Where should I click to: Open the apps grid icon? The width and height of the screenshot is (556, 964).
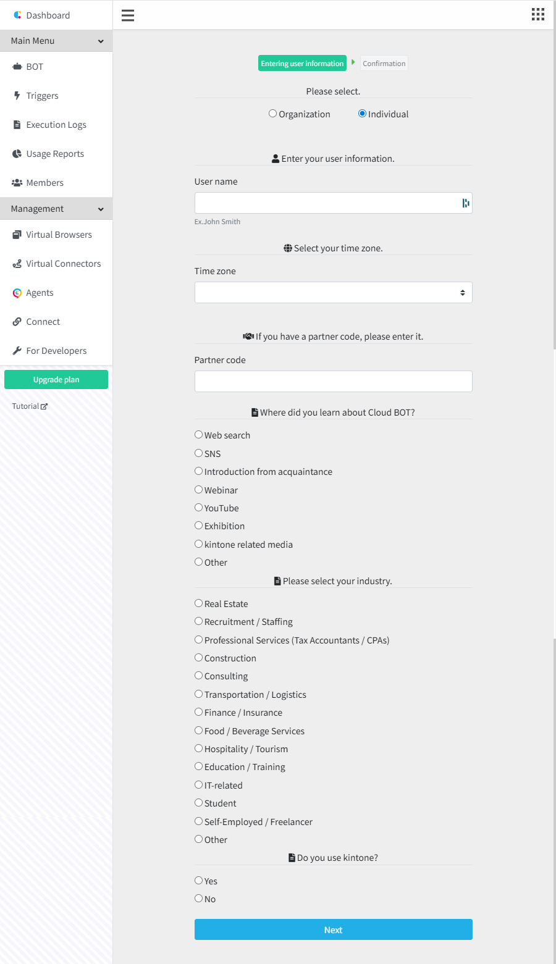click(x=538, y=14)
